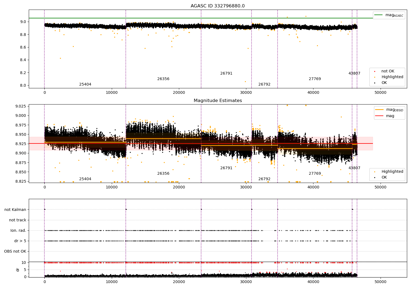Click y-tick 8.975 on Magnitude Estimates plot
The width and height of the screenshot is (411, 288).
point(21,125)
